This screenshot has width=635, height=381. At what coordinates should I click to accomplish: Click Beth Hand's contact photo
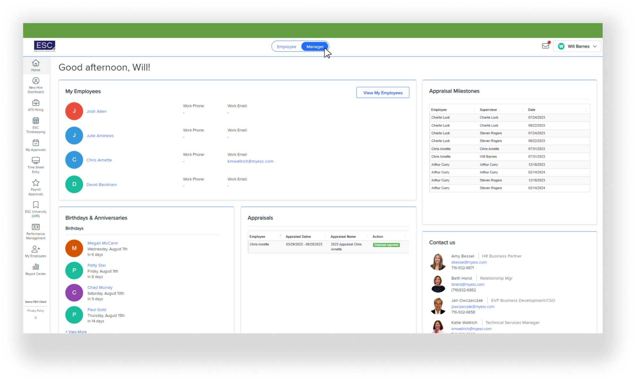pos(438,284)
